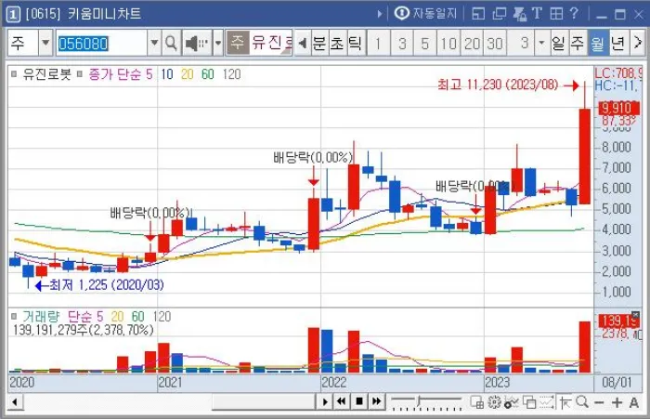This screenshot has width=650, height=419.
Task: Switch chart to 일 daily period
Action: (558, 43)
